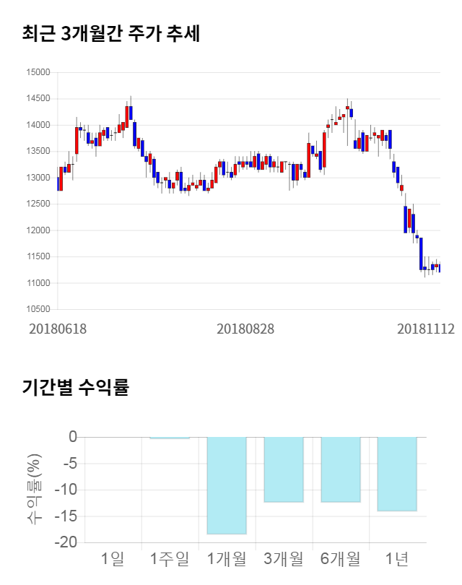
Task: Click the 6개월 axis label
Action: 341,558
